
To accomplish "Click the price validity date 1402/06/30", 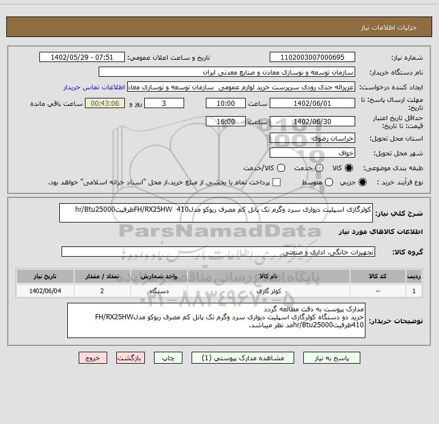I will coord(312,121).
